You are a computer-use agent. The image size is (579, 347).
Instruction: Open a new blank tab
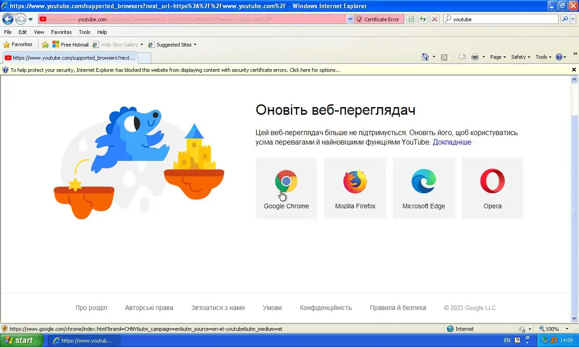144,58
